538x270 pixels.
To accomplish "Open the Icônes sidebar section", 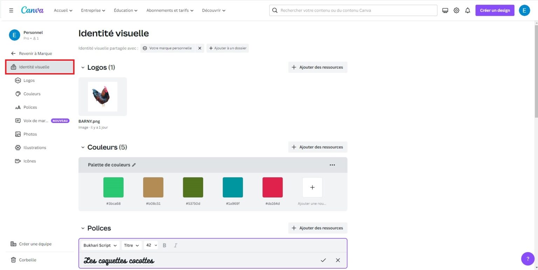I will pyautogui.click(x=29, y=161).
